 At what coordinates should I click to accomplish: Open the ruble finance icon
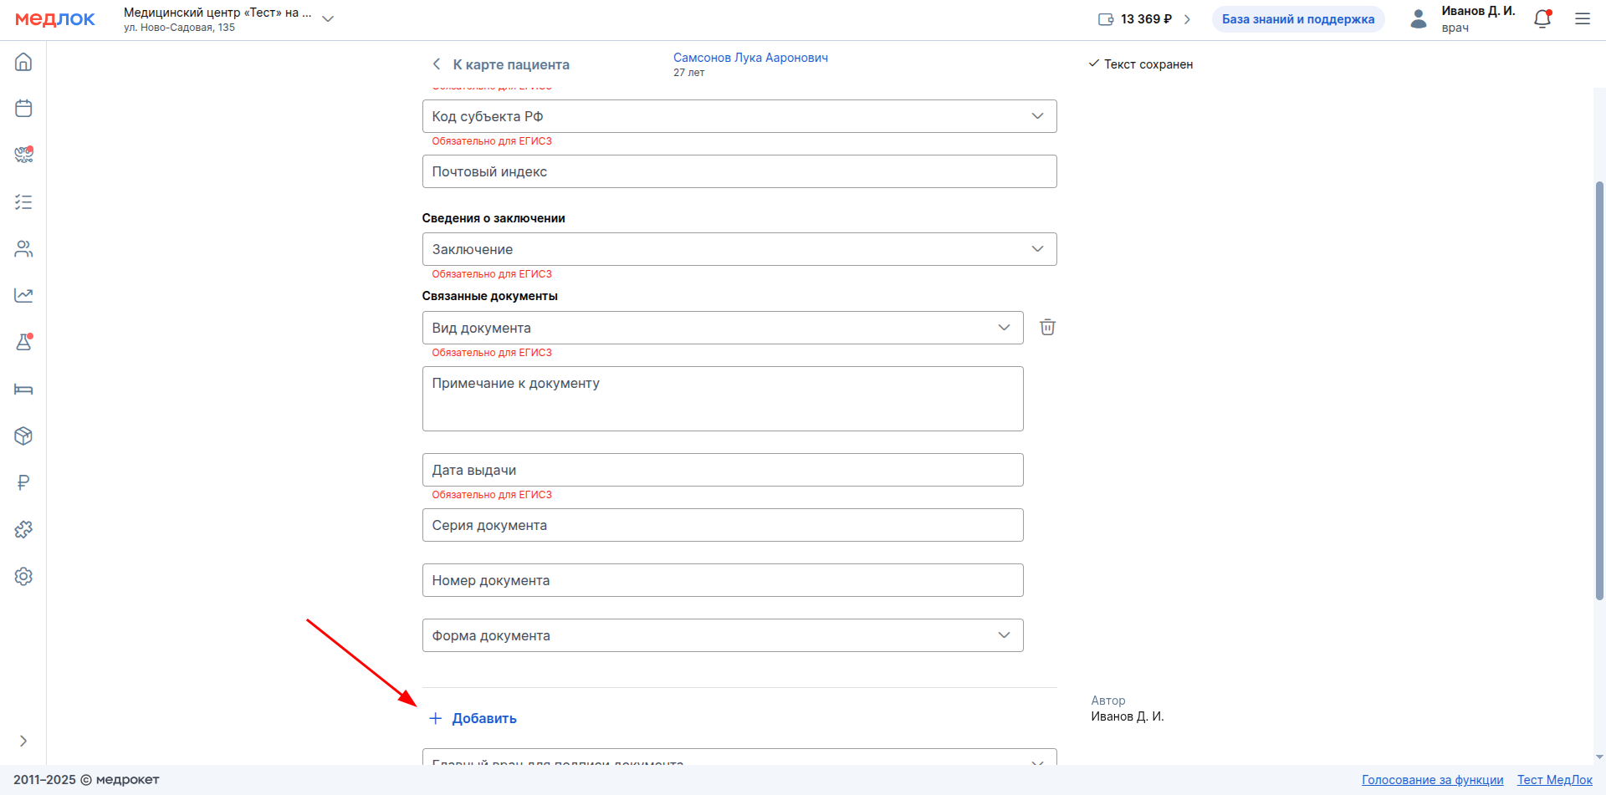point(23,482)
